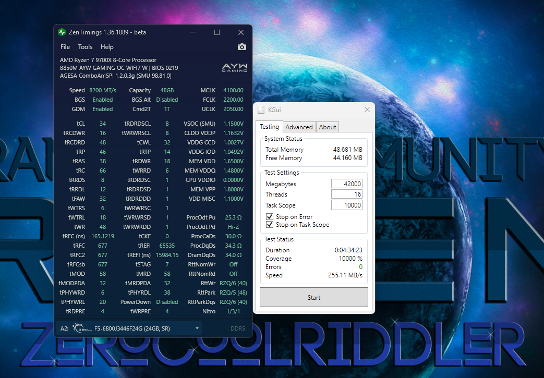
Task: Click the PowerDown value Disabled
Action: [167, 302]
